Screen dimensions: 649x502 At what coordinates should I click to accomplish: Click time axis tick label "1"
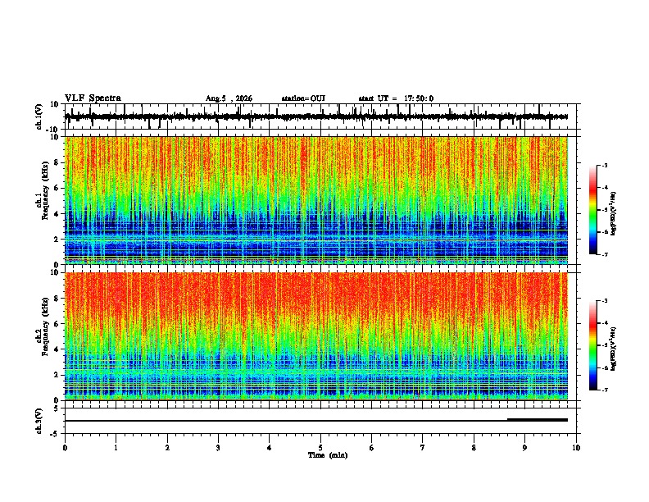click(116, 448)
